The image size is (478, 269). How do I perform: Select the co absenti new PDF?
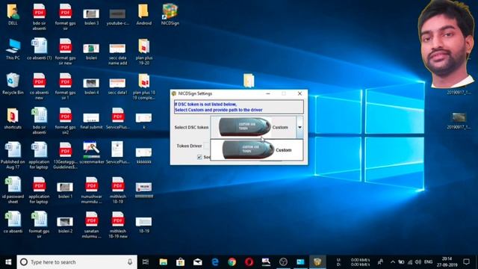pyautogui.click(x=39, y=87)
